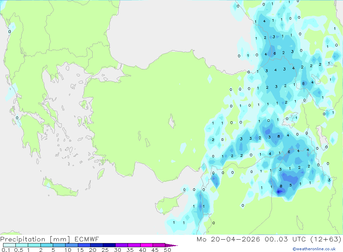This screenshot has width=343, height=252.
Task: Pick the 35–40 mm purple legend swatch
Action: coord(134,245)
